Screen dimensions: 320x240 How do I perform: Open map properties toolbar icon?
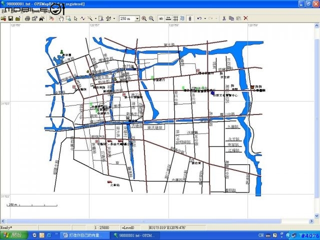[34, 18]
